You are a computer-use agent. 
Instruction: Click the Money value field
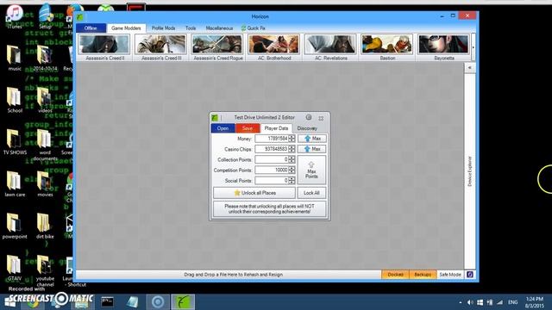pyautogui.click(x=272, y=139)
